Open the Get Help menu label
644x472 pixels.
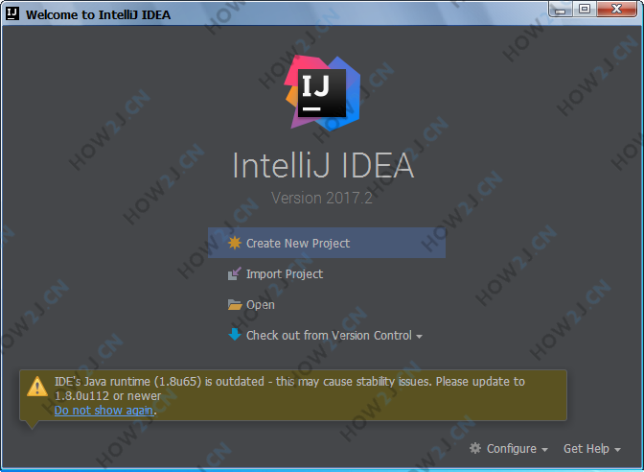[586, 449]
